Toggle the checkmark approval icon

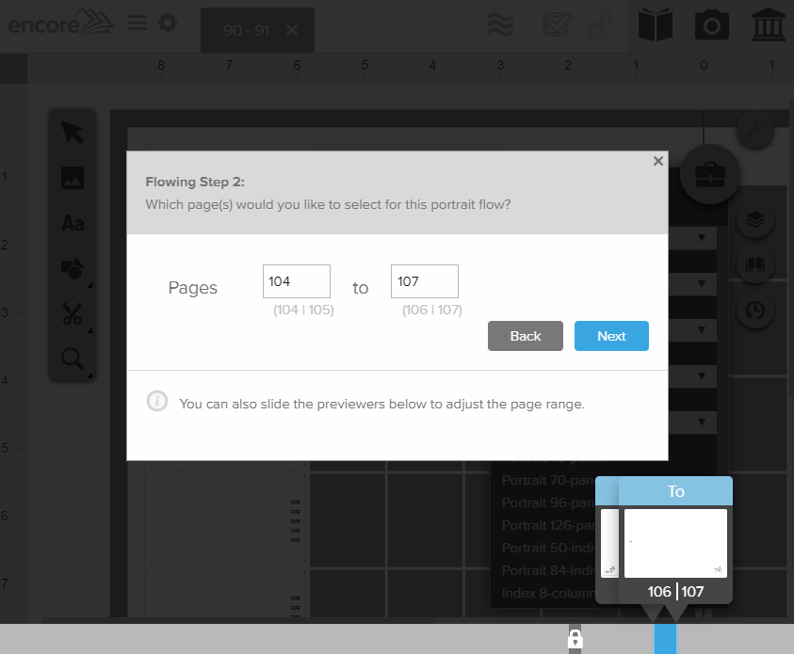click(556, 25)
